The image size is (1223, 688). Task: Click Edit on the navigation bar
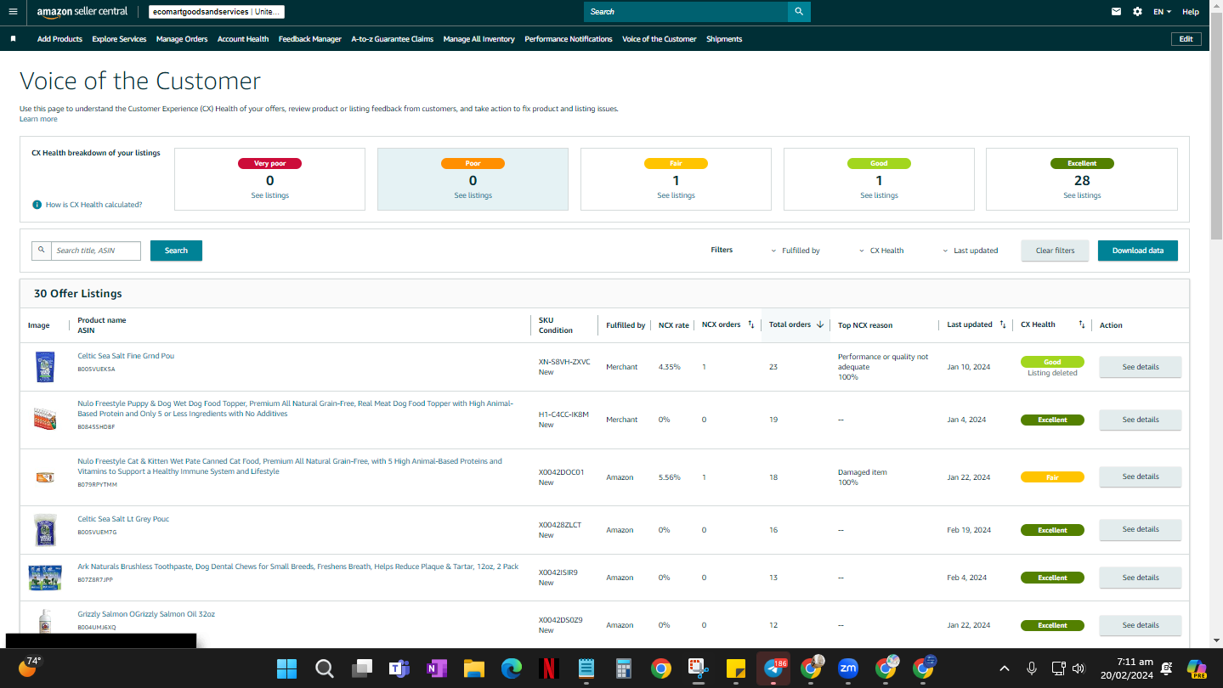[x=1186, y=39]
